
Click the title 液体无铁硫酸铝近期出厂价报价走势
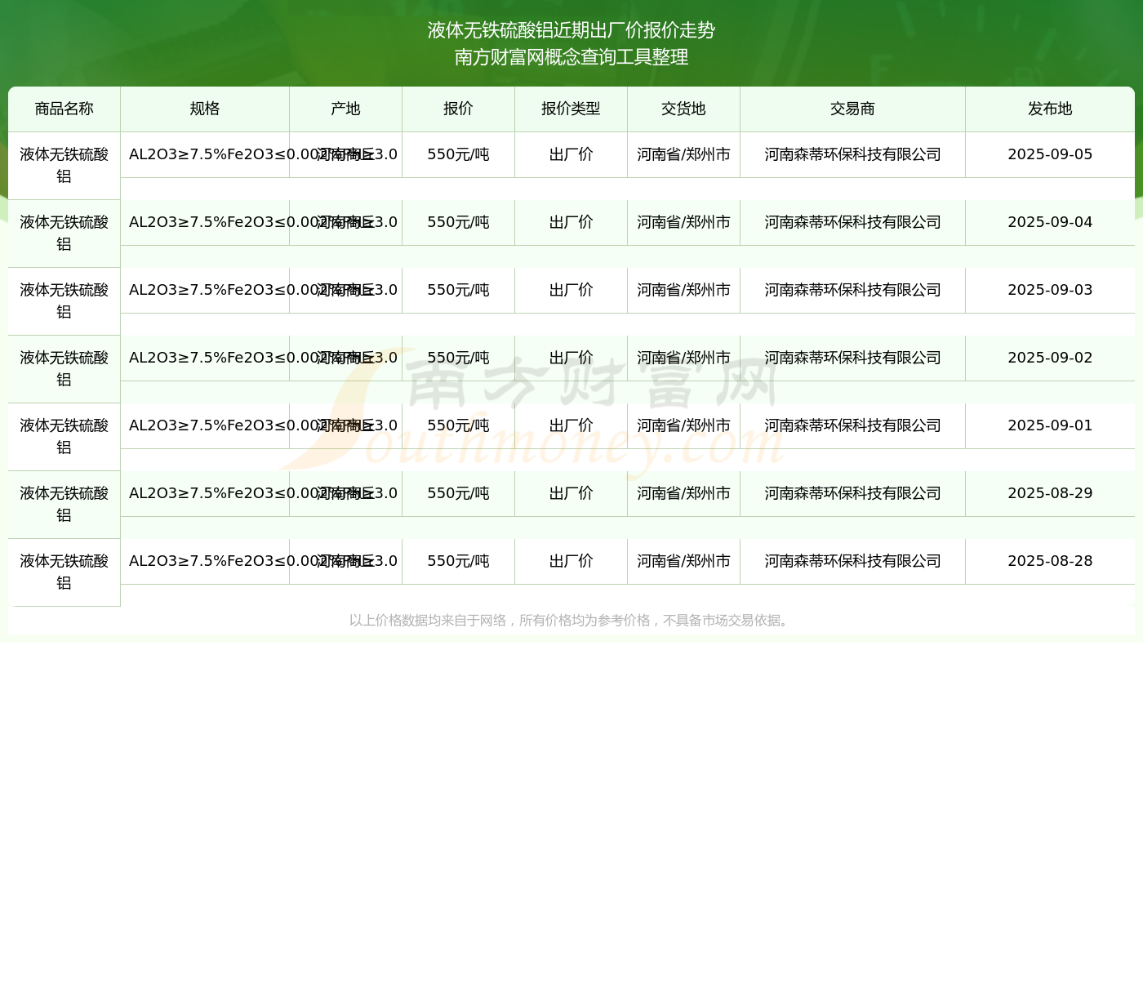(x=571, y=30)
